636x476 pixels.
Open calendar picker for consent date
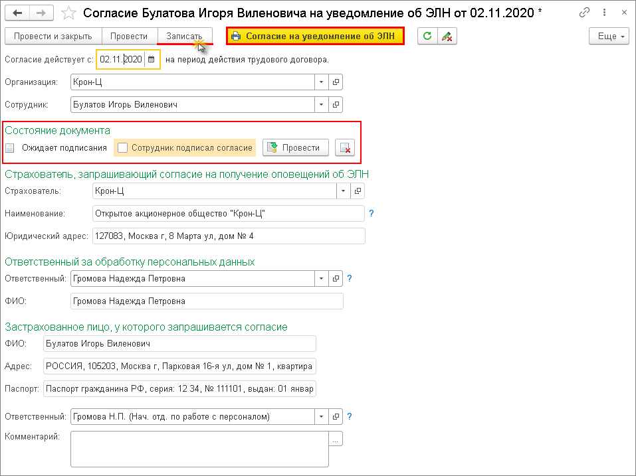point(152,59)
